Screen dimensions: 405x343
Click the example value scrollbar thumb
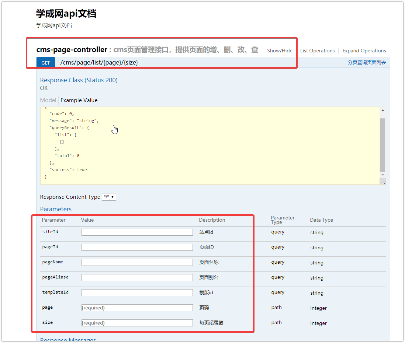coord(382,145)
